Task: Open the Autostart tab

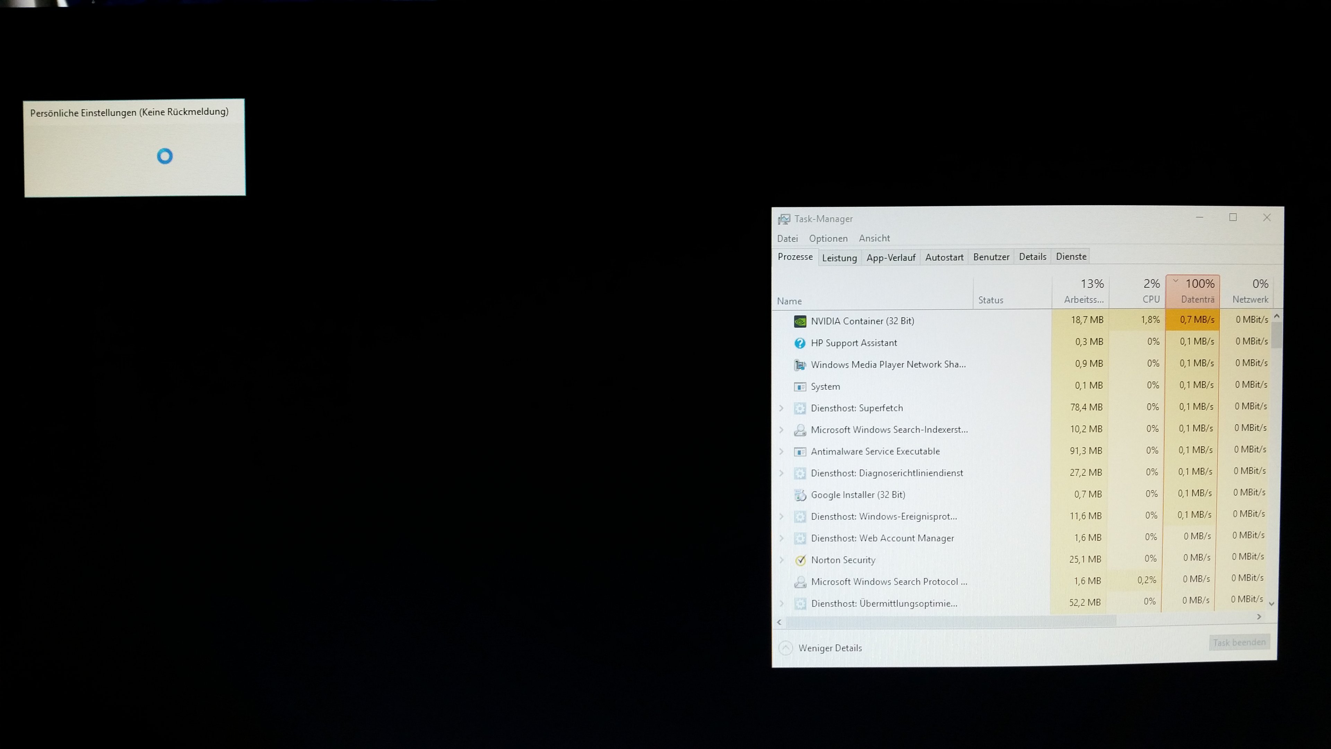Action: 944,257
